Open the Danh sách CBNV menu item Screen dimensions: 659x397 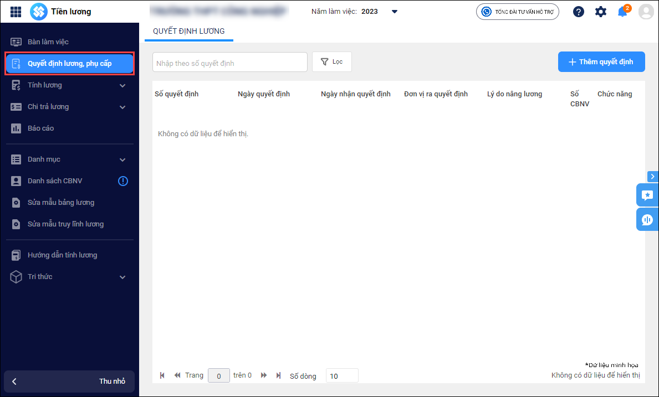click(55, 181)
